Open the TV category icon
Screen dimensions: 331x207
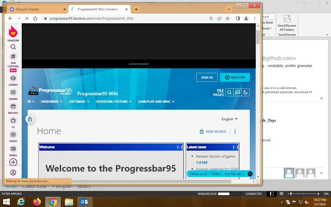[13, 120]
